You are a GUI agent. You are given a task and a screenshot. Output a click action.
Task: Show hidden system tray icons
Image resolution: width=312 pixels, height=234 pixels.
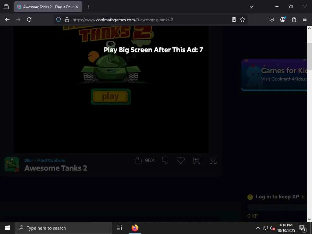pos(258,228)
